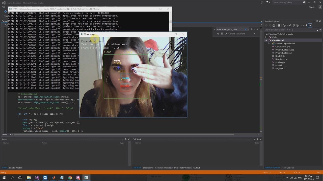Open targetver.h file

(280, 68)
